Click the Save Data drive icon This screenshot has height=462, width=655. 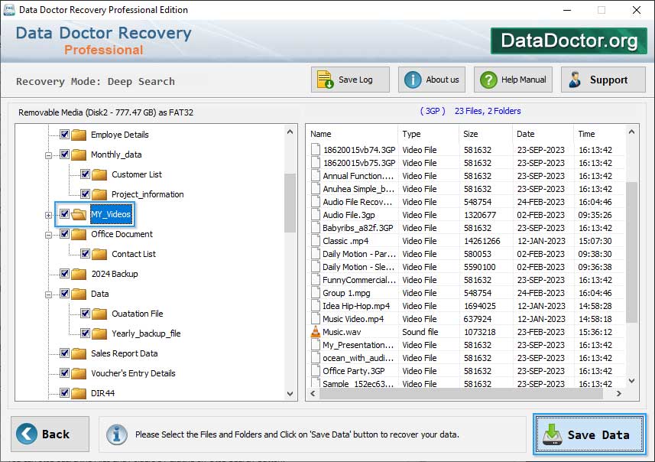(553, 434)
